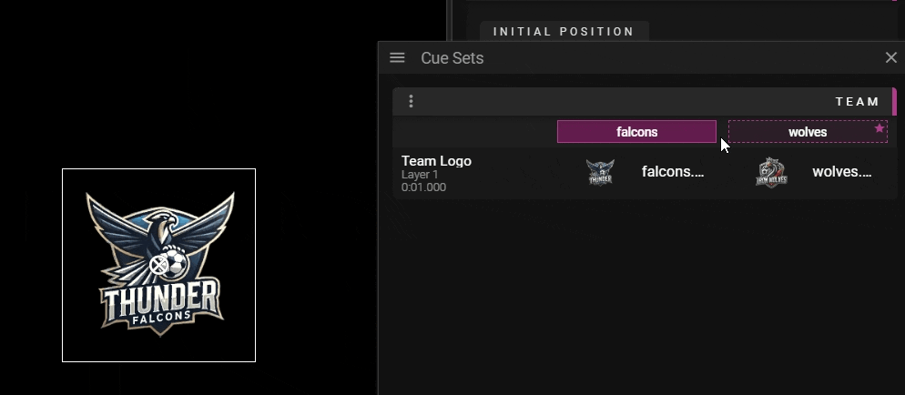Image resolution: width=905 pixels, height=395 pixels.
Task: Click the TEAM cue set header label
Action: [x=857, y=102]
